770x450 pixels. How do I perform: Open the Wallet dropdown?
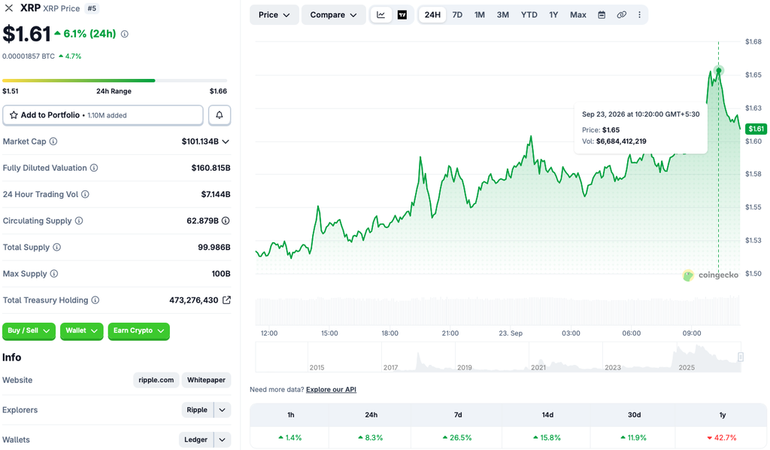pos(81,330)
